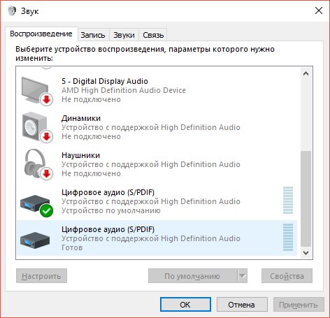The height and width of the screenshot is (318, 330).
Task: Open the По умолчанию dropdown arrow
Action: (x=243, y=276)
